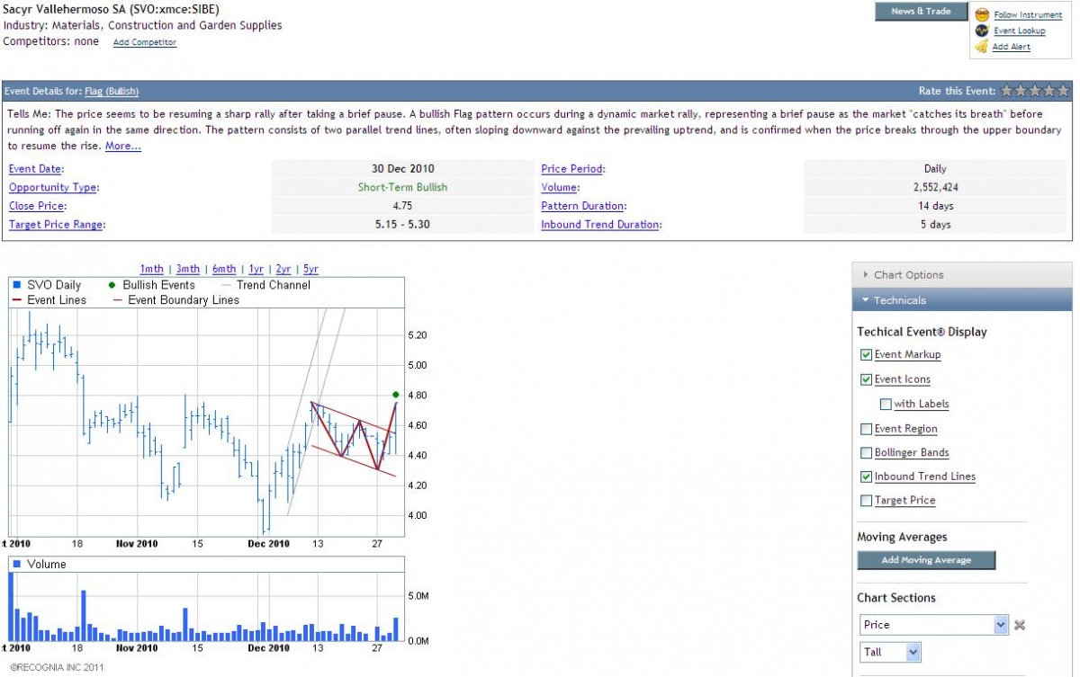Screen dimensions: 1080x677
Task: Open the Opportunity Type link
Action: tap(53, 187)
